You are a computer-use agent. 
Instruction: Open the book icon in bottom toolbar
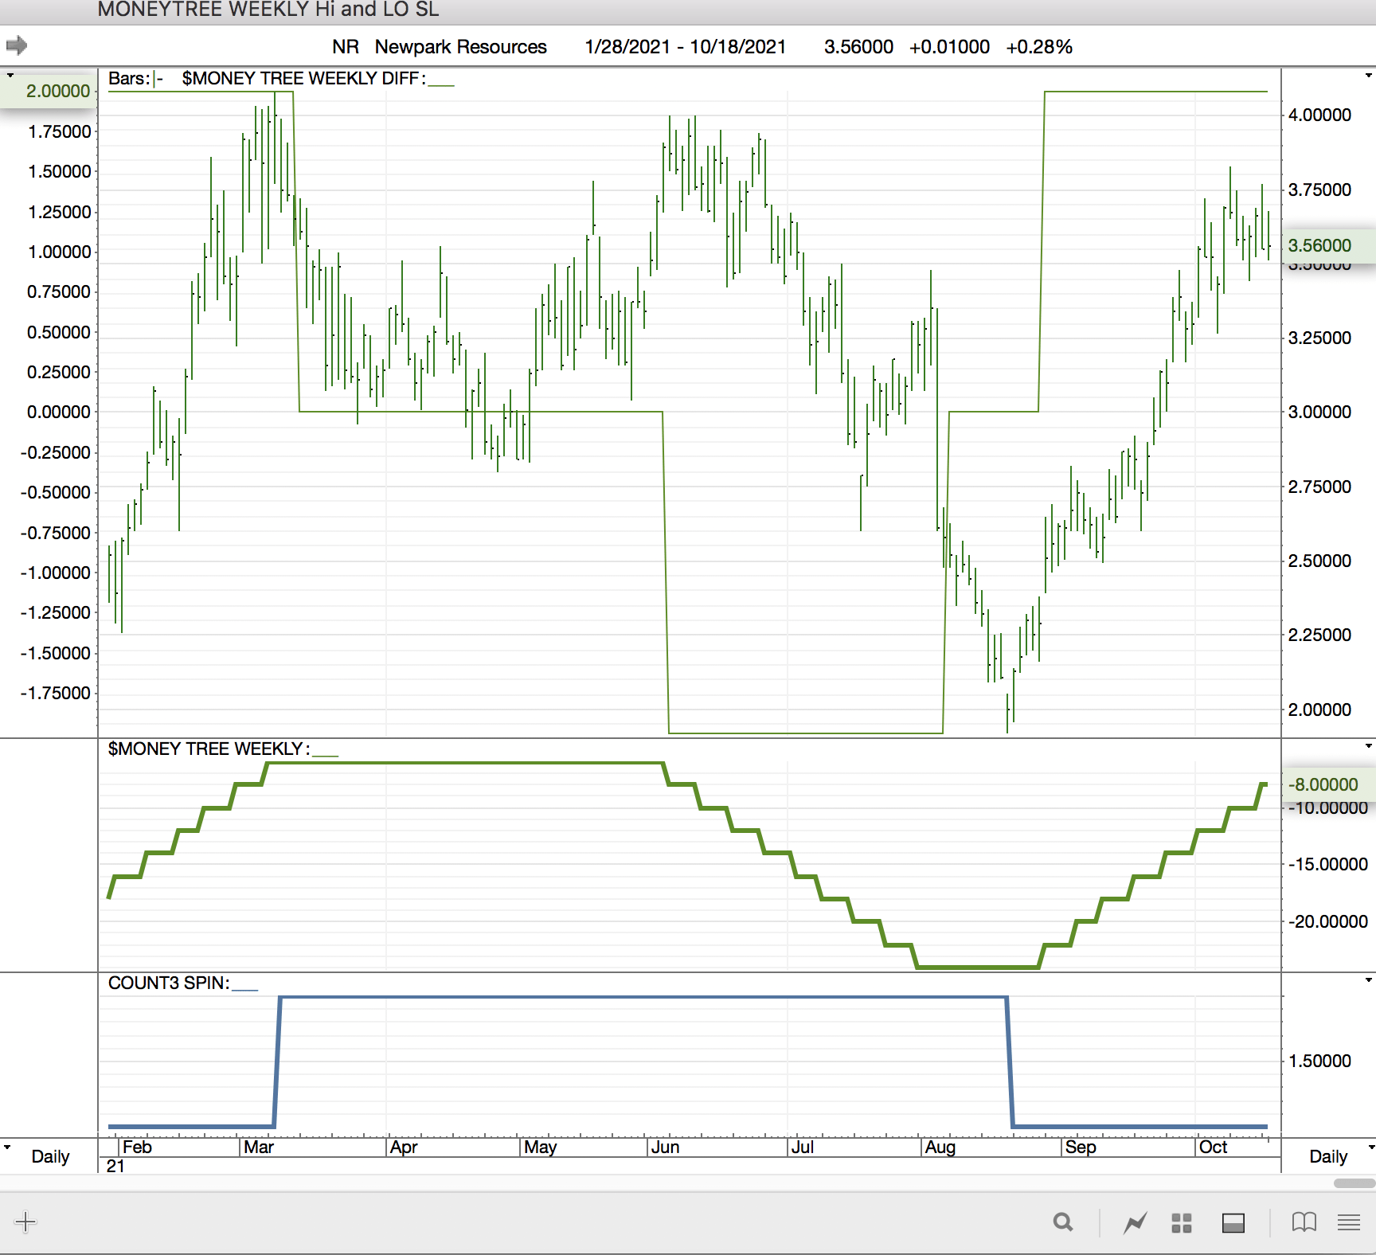[1304, 1222]
